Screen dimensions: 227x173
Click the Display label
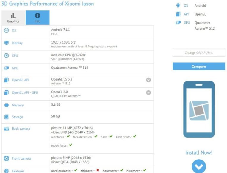(17, 43)
